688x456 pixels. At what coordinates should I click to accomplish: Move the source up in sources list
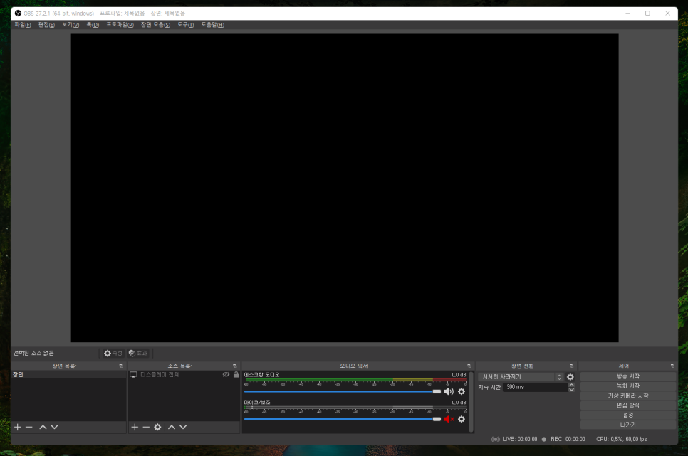172,427
